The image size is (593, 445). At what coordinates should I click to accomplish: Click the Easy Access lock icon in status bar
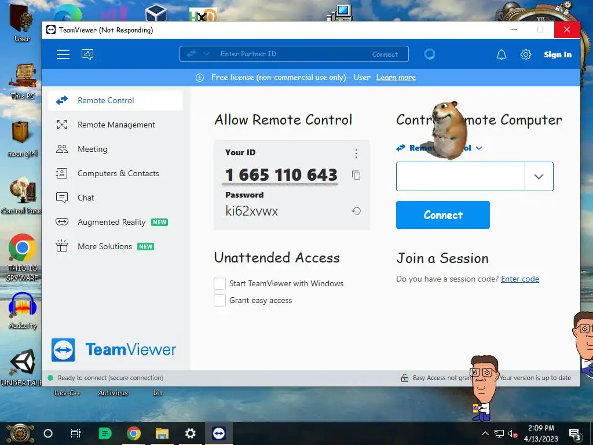404,378
